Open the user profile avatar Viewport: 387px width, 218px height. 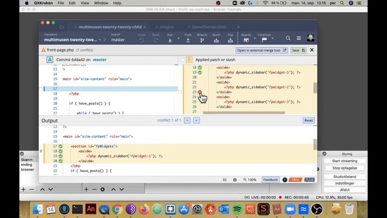click(x=310, y=38)
